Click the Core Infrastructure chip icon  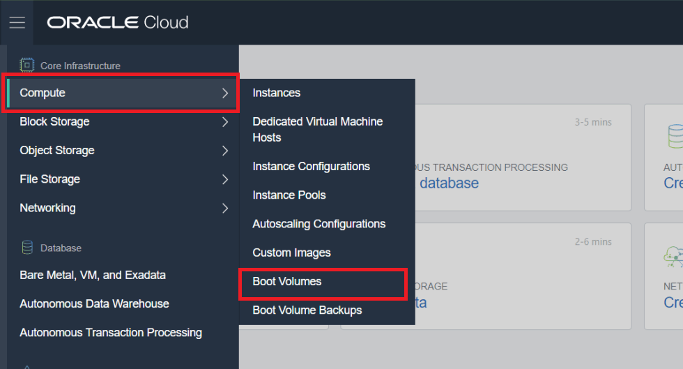(x=27, y=66)
